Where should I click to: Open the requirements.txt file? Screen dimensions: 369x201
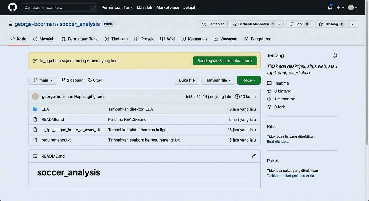pos(56,140)
